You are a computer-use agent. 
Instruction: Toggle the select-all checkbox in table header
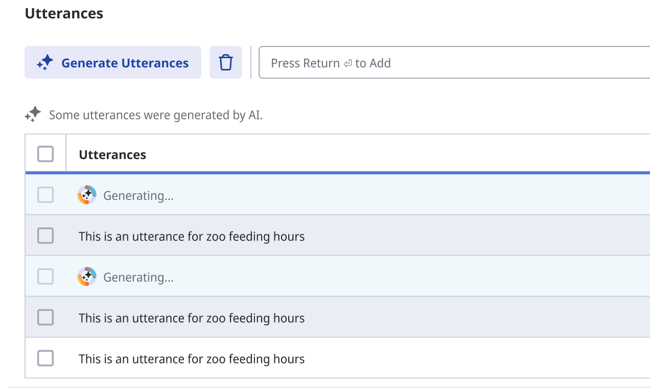tap(45, 154)
